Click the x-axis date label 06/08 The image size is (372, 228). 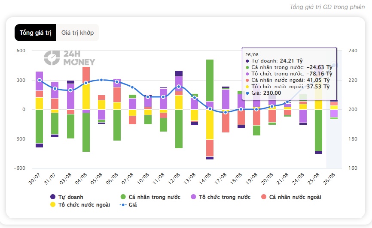click(x=112, y=179)
